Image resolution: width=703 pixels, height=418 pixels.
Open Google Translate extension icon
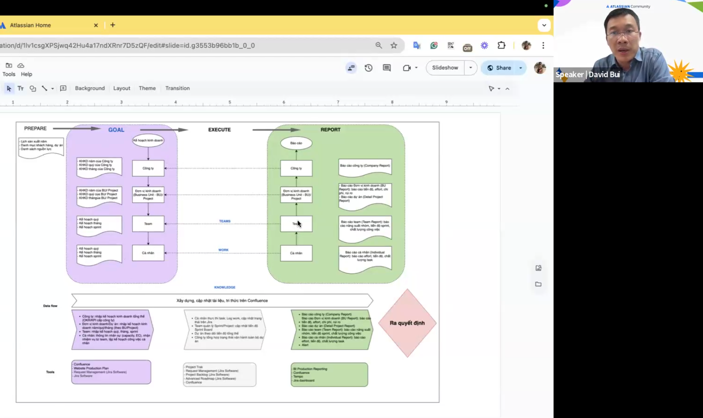tap(417, 45)
